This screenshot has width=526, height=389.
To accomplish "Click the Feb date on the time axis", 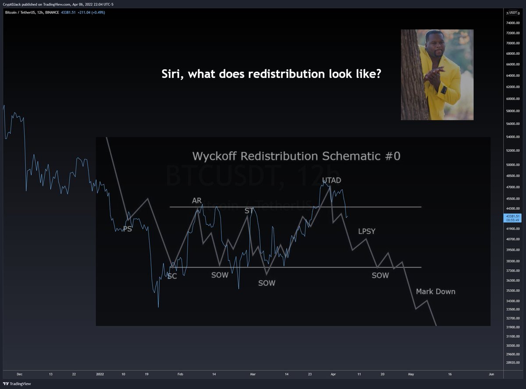I will pyautogui.click(x=179, y=374).
